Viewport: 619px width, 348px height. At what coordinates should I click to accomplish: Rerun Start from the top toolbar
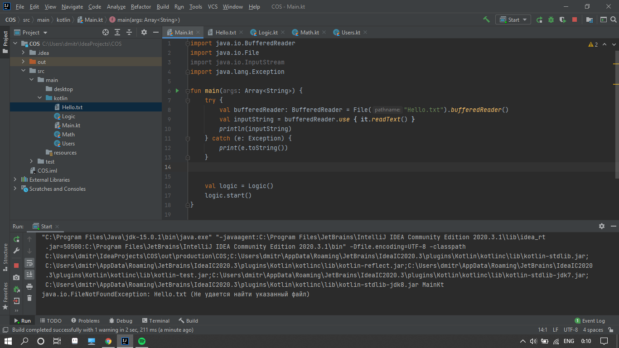coord(539,19)
